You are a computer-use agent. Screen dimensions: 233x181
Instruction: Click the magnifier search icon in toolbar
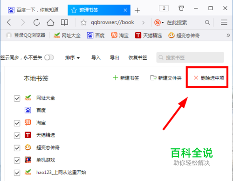207,22
